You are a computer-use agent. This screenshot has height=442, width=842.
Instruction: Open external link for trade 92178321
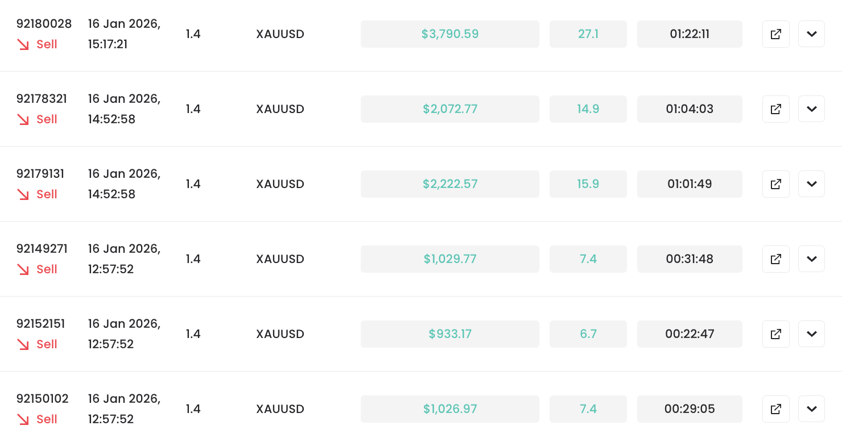click(x=775, y=109)
